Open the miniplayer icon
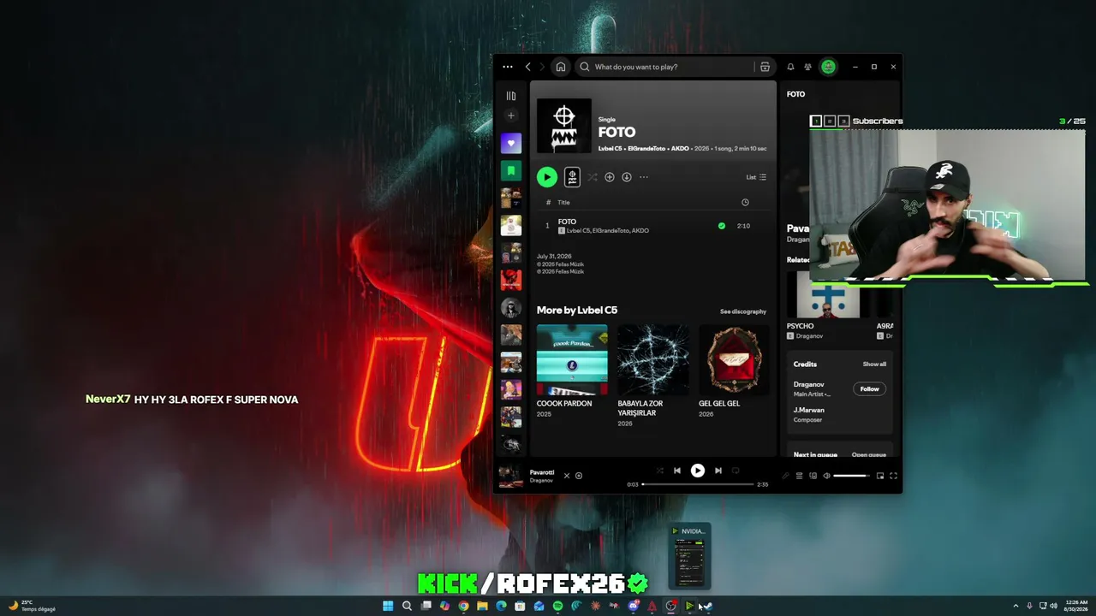 [879, 476]
